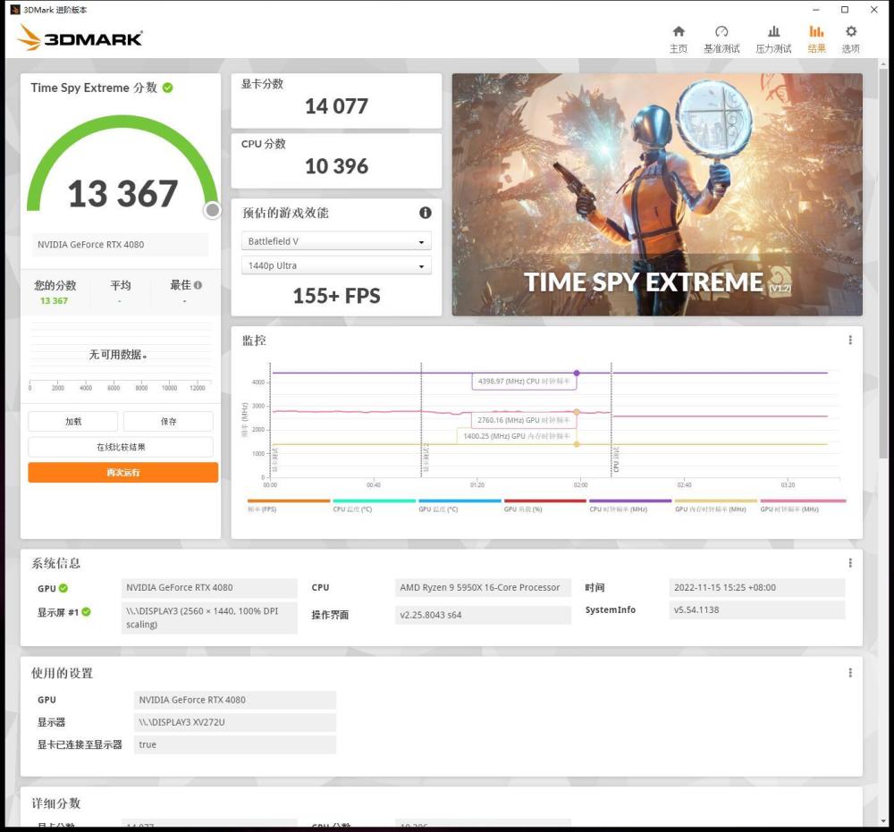Click the \\.\DISPLAY3 (2560 × 1440) display field
Viewport: 894px width, 832px height.
[209, 618]
